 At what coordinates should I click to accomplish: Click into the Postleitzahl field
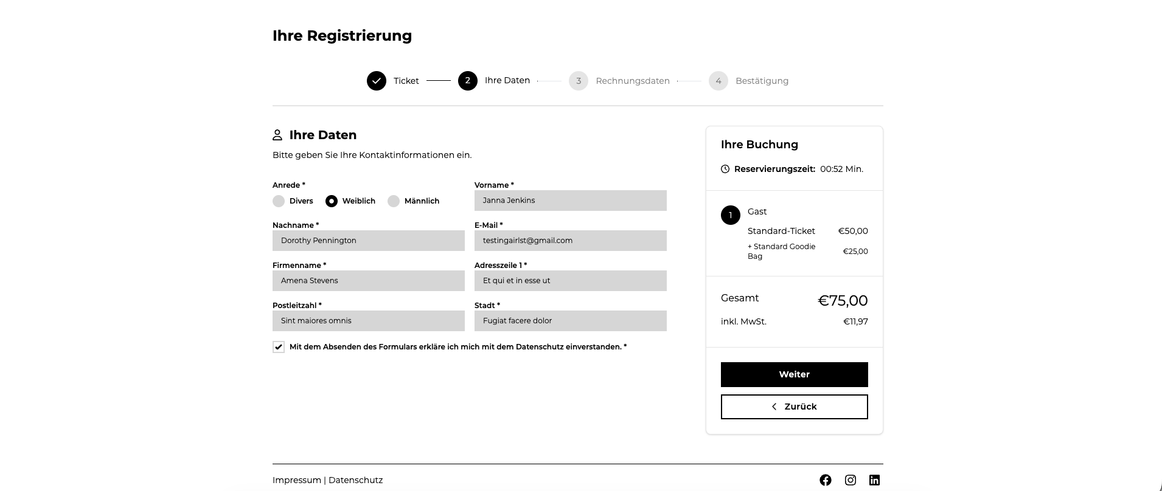368,321
